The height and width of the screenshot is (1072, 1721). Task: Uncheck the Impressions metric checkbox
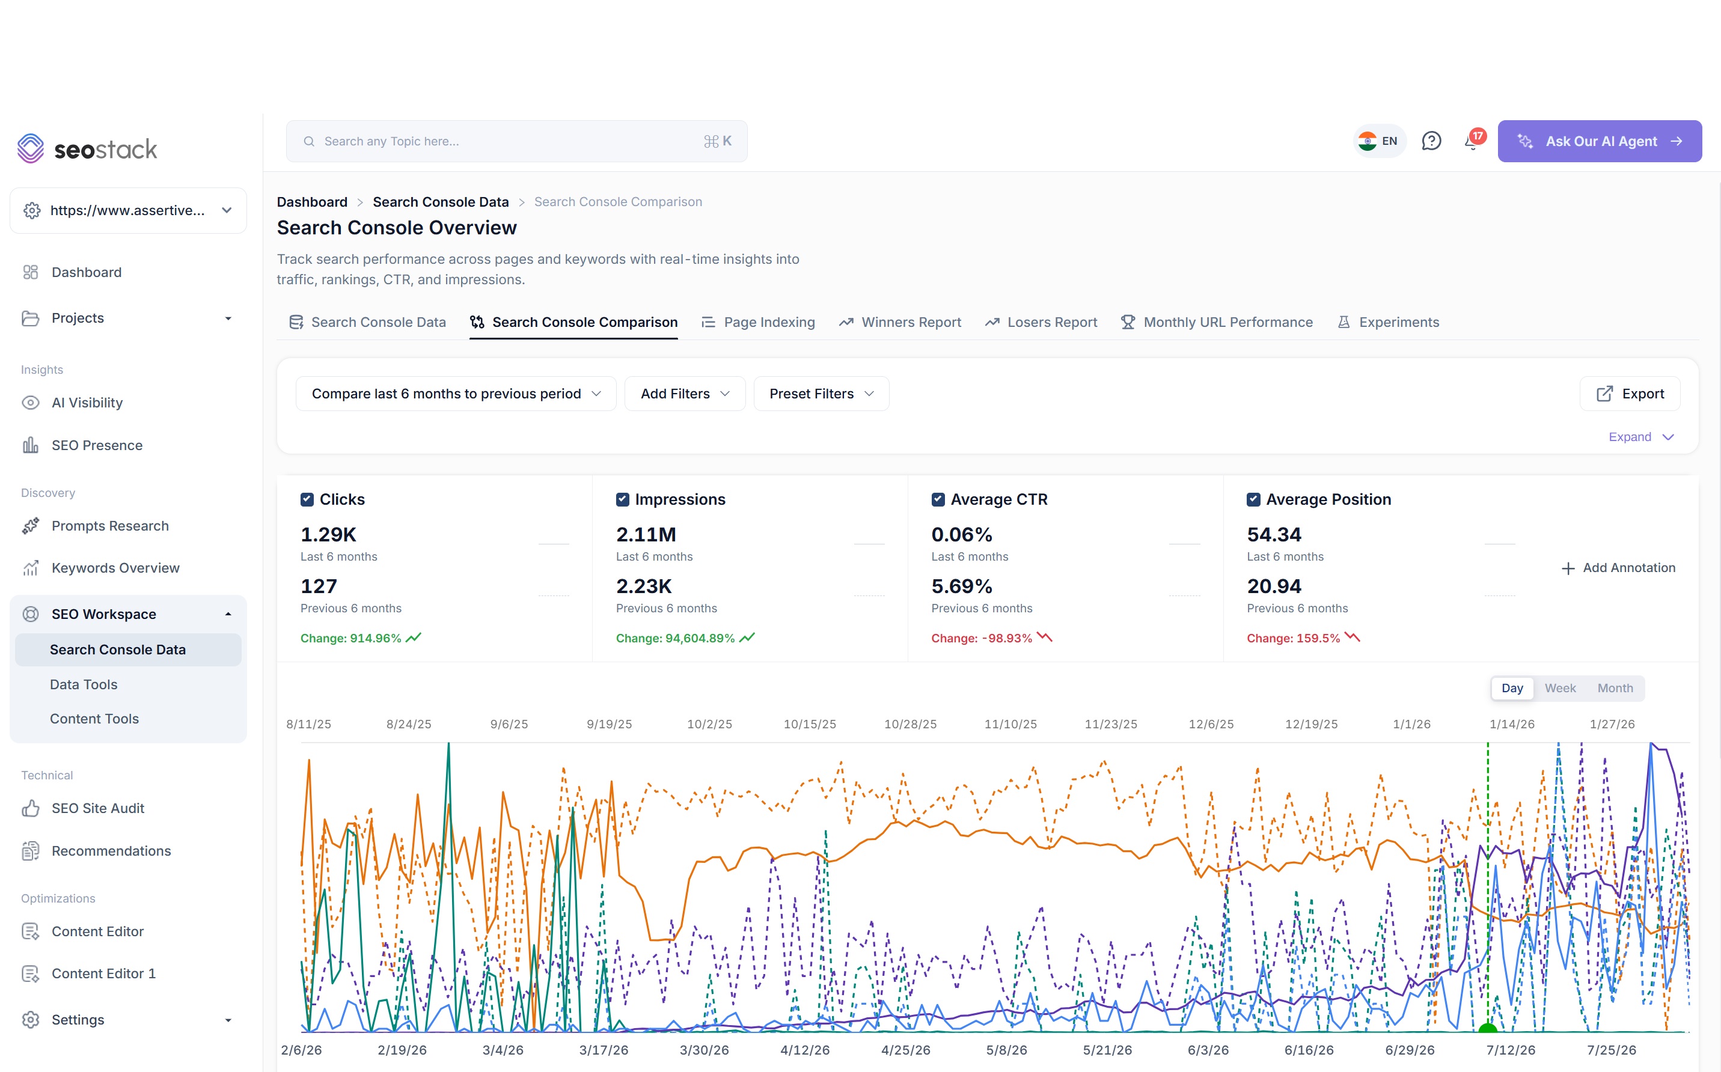(x=623, y=499)
